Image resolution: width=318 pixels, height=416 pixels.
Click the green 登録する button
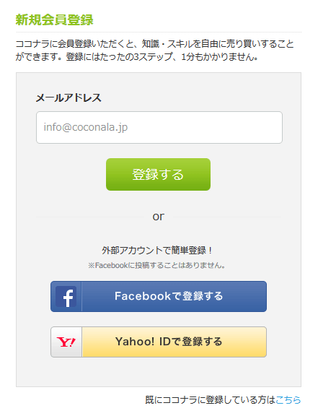(x=158, y=174)
